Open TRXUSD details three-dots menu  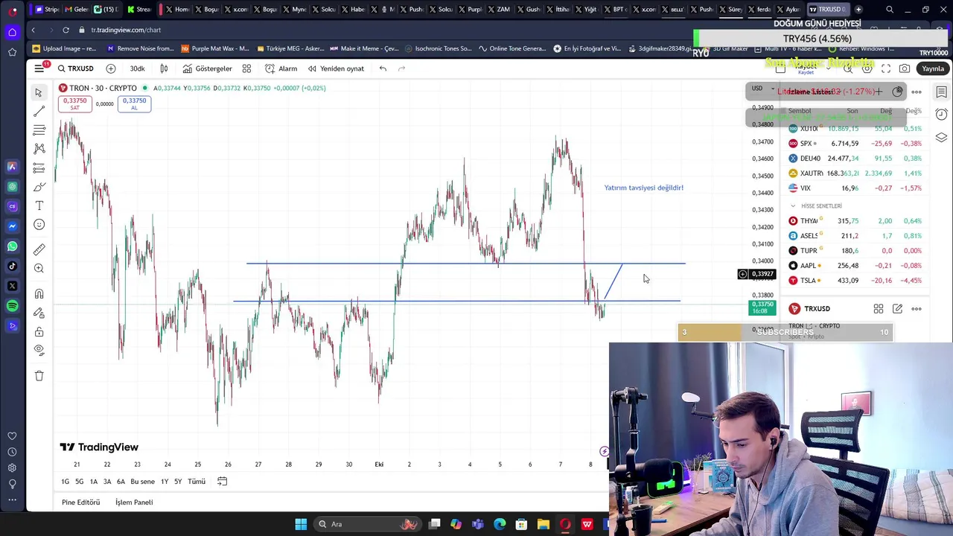pyautogui.click(x=917, y=309)
